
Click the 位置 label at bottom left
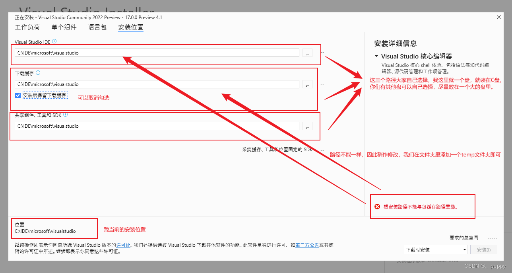[19, 224]
